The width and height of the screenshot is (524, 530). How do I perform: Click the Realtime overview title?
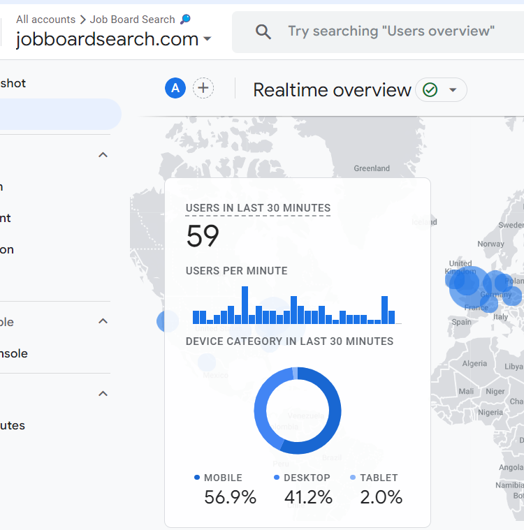point(332,90)
